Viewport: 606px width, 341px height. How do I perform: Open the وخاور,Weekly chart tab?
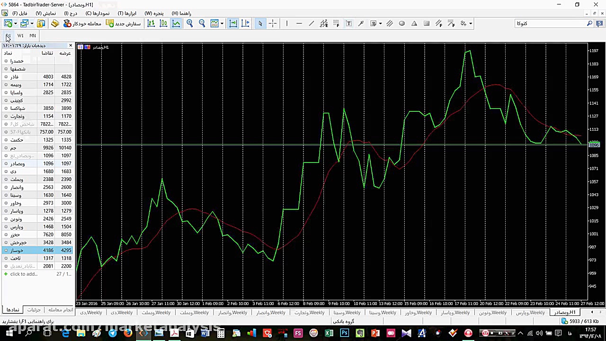[x=418, y=313]
